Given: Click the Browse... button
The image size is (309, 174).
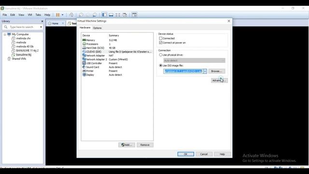Looking at the screenshot, I should (x=217, y=71).
